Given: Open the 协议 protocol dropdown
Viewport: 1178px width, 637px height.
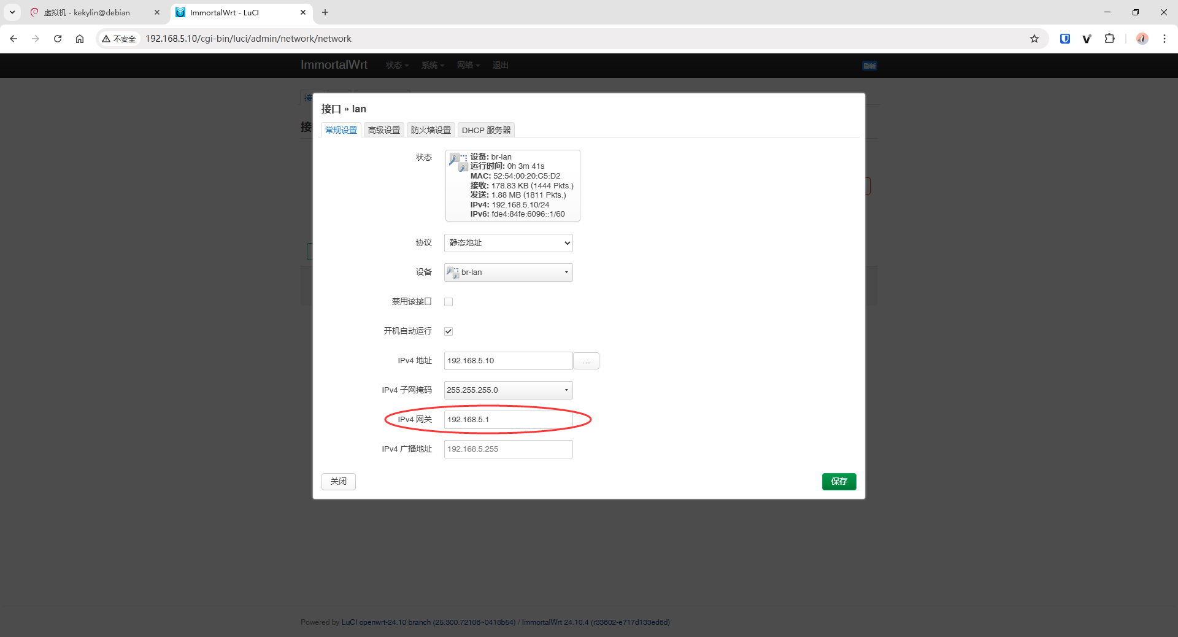Looking at the screenshot, I should [x=507, y=242].
